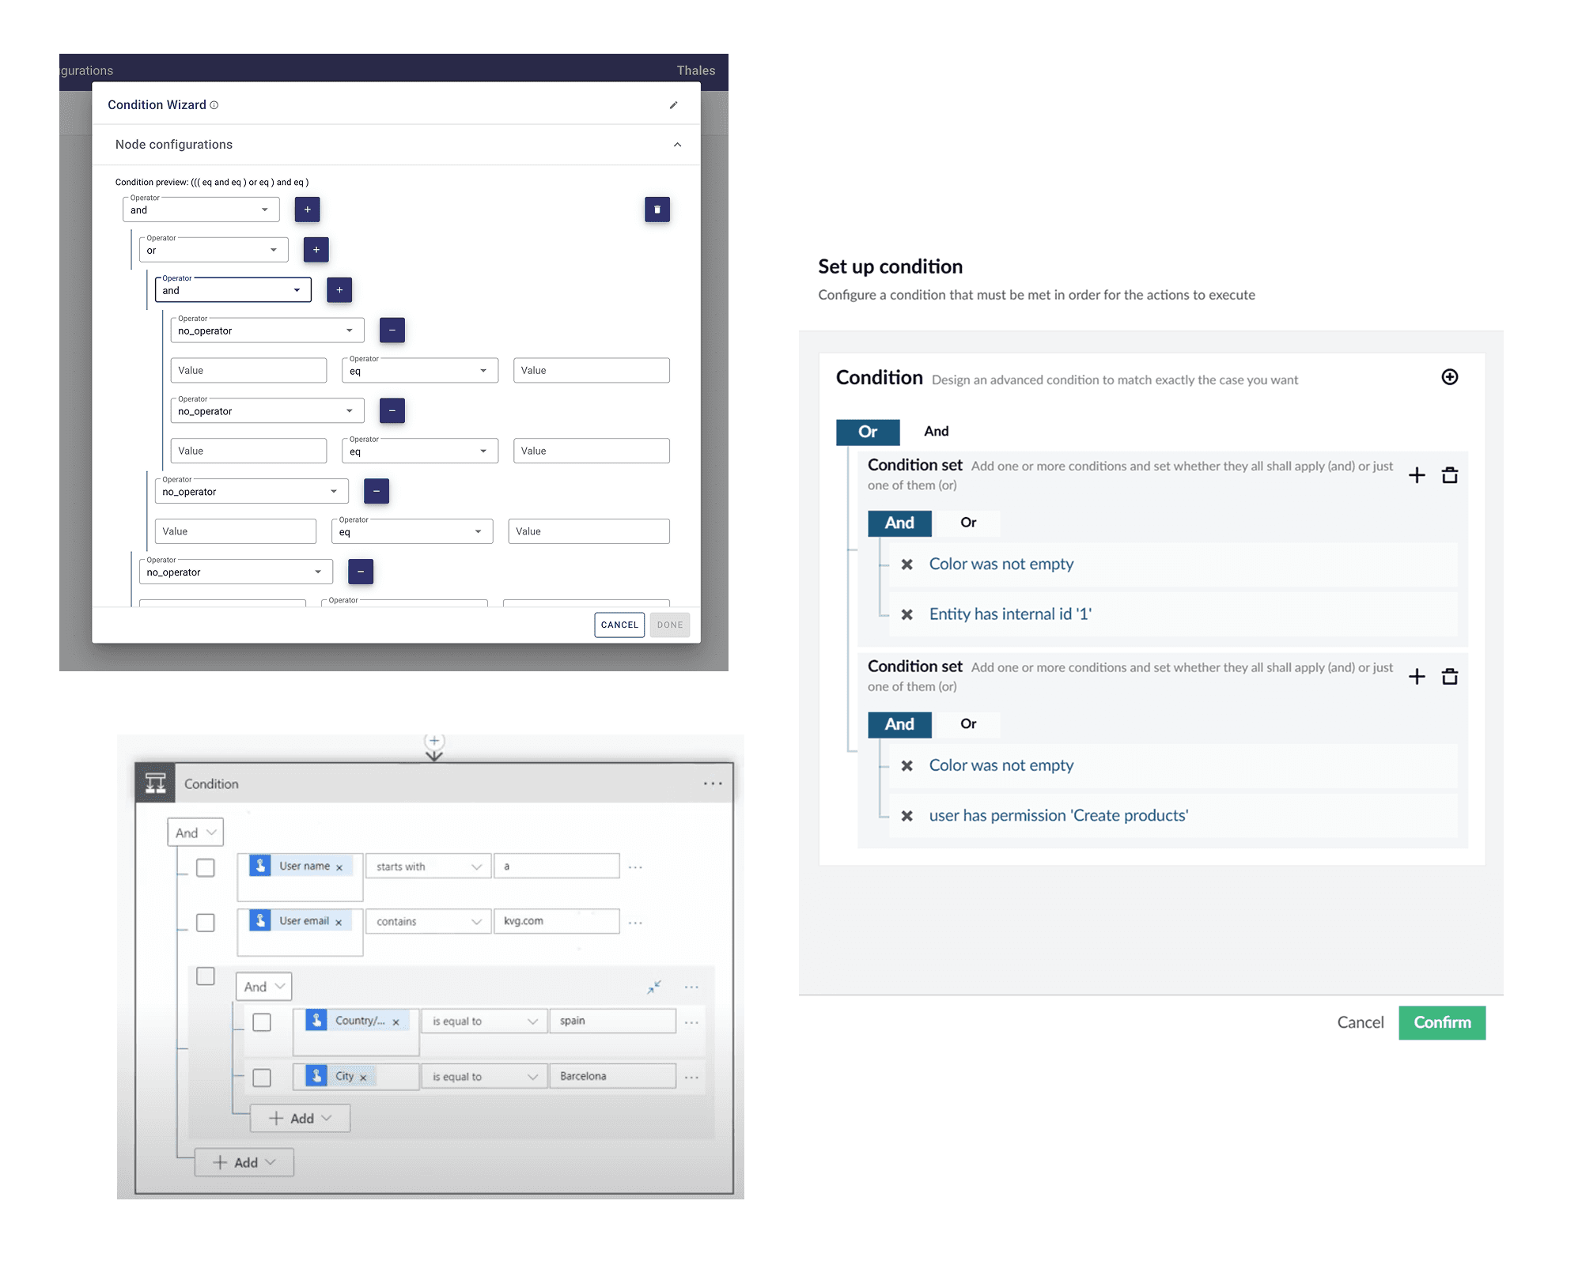Click the trash delete icon beside top operator
Screen dimensions: 1582x1265
click(657, 210)
